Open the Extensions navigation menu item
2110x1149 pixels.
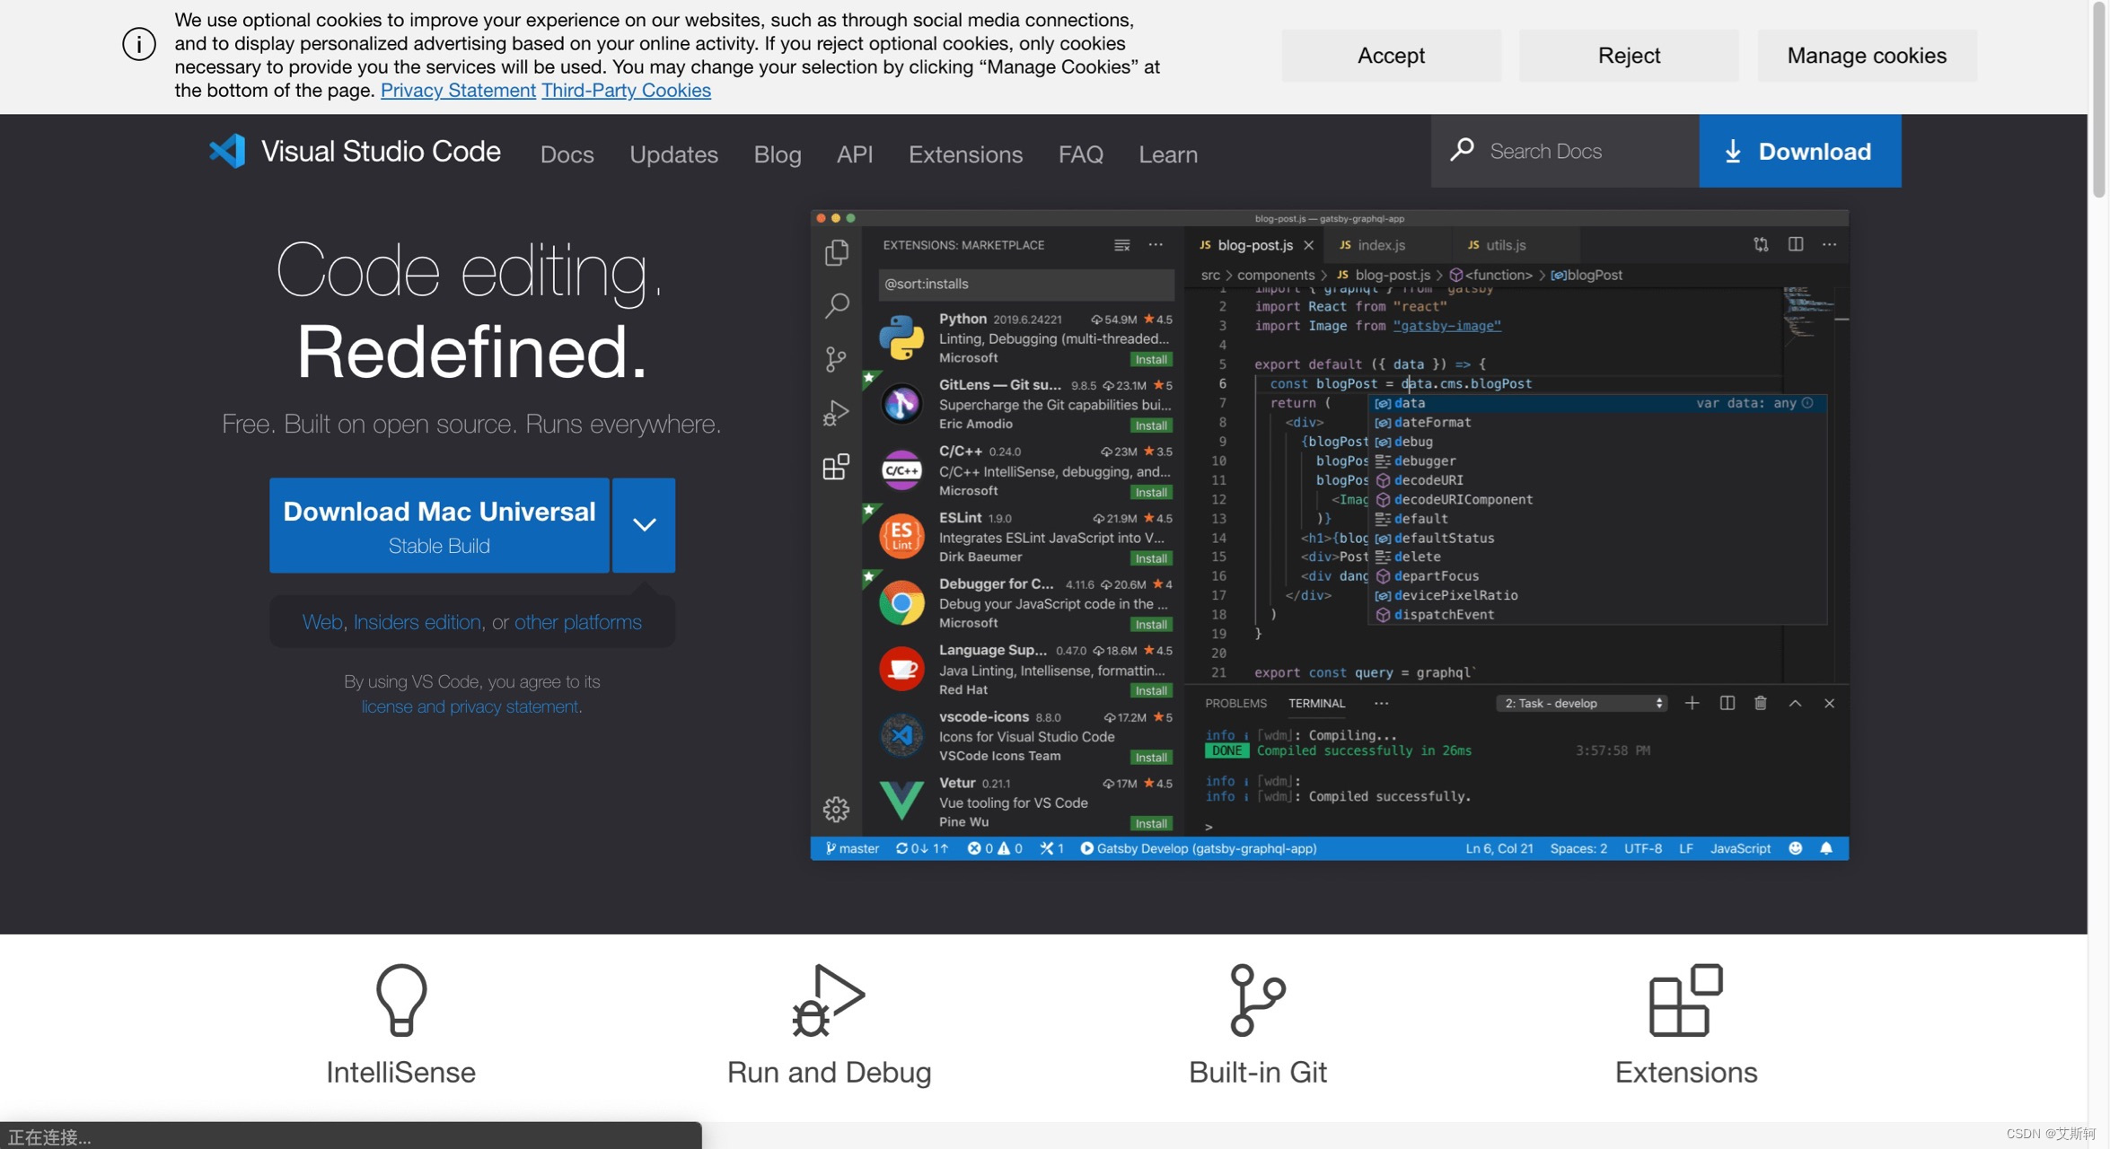click(x=965, y=154)
